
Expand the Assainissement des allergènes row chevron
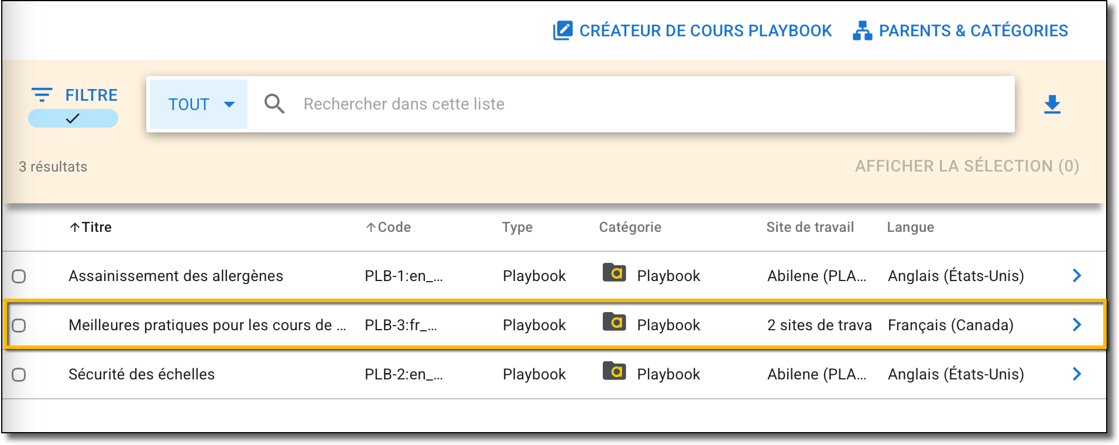click(1076, 276)
